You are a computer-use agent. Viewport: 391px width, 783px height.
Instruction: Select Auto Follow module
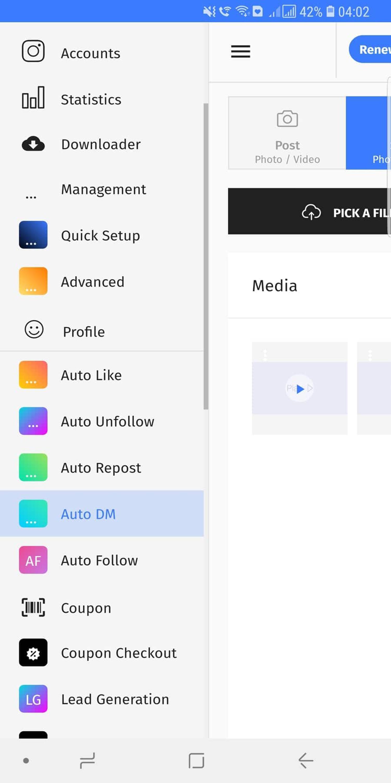[x=102, y=560]
